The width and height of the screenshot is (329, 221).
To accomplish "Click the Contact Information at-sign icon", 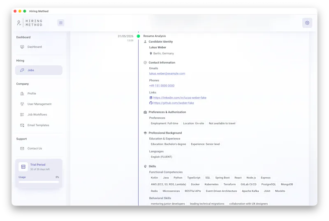I will (145, 63).
